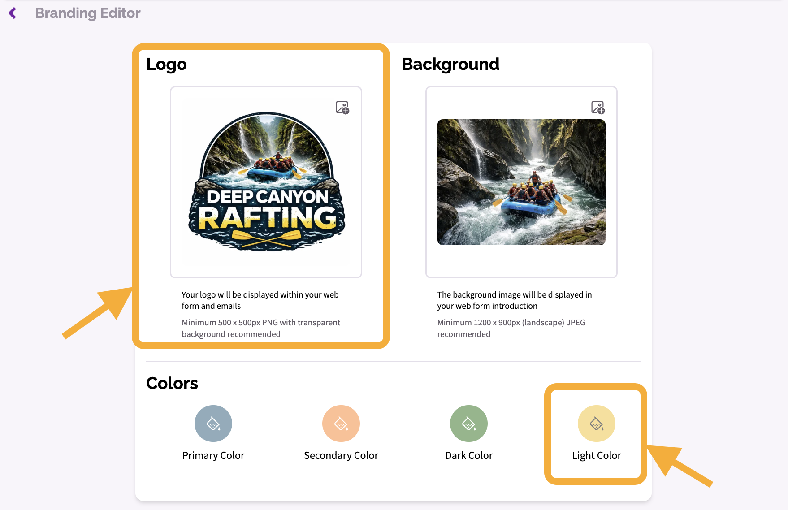Click the Branding Editor page title
788x510 pixels.
(88, 13)
